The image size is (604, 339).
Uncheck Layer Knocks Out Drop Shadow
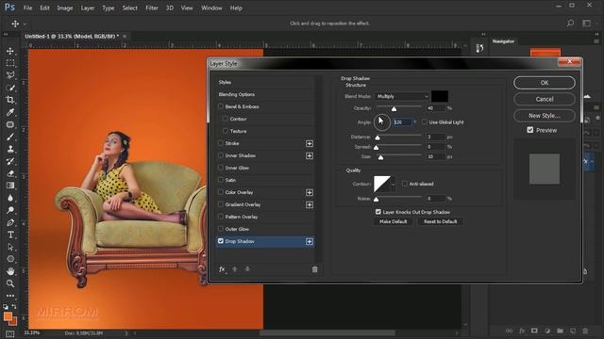(378, 212)
